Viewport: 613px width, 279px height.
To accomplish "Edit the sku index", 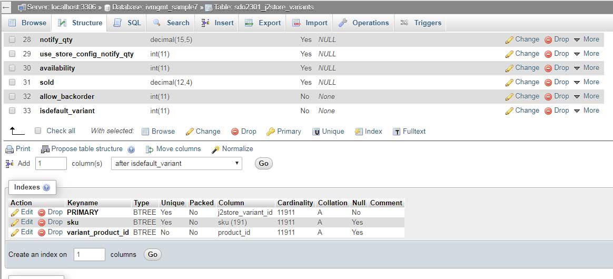I will 22,222.
